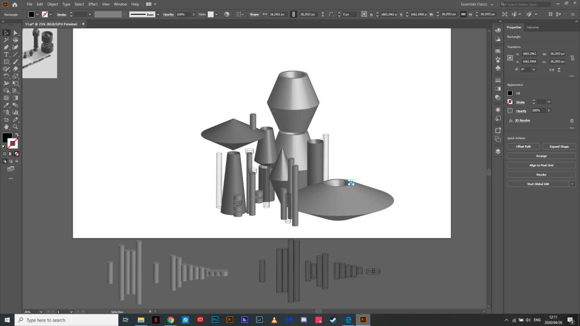
Task: Open the Layers panel icon
Action: coord(498,151)
